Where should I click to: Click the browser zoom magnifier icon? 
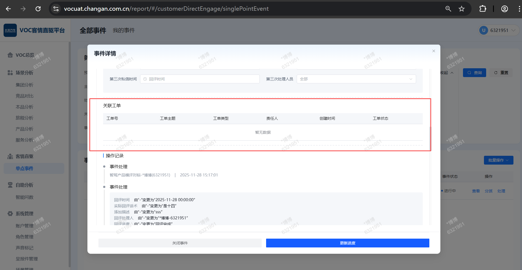(x=448, y=9)
